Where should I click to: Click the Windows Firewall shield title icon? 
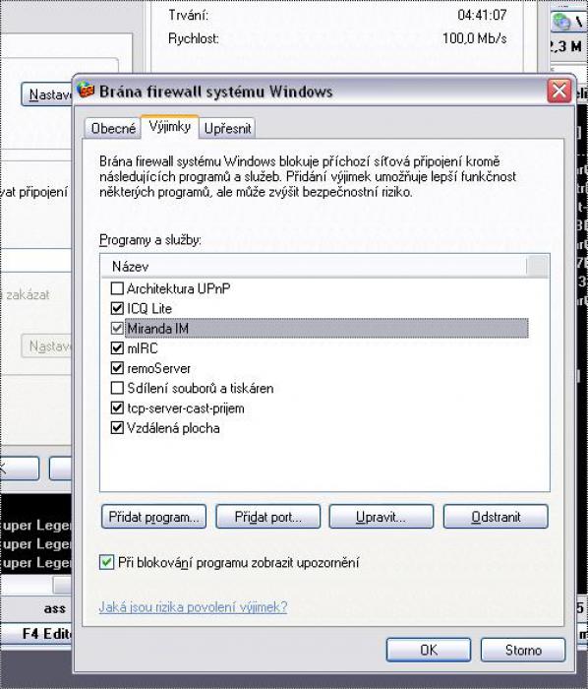pos(86,91)
